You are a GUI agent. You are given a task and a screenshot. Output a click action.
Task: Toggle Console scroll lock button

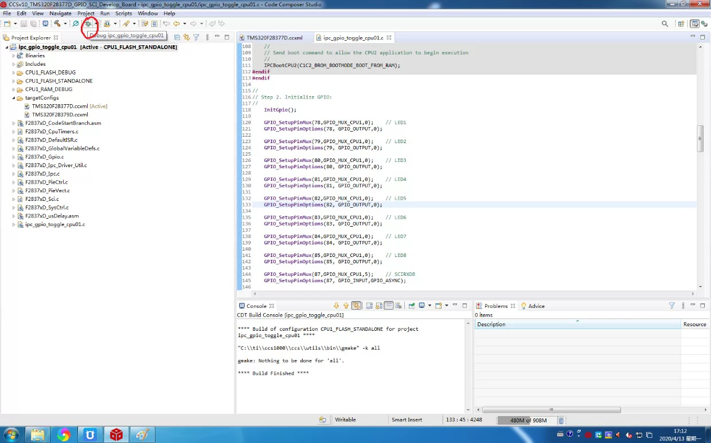(x=379, y=306)
